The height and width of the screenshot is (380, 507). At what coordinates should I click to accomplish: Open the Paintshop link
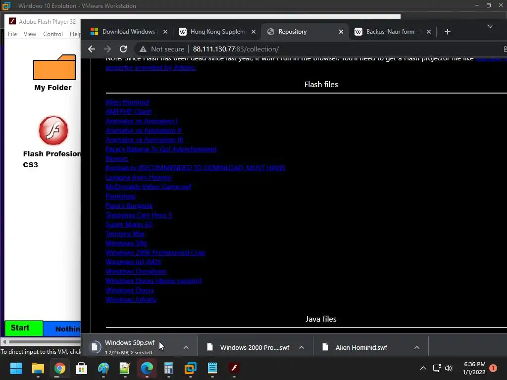(x=120, y=196)
